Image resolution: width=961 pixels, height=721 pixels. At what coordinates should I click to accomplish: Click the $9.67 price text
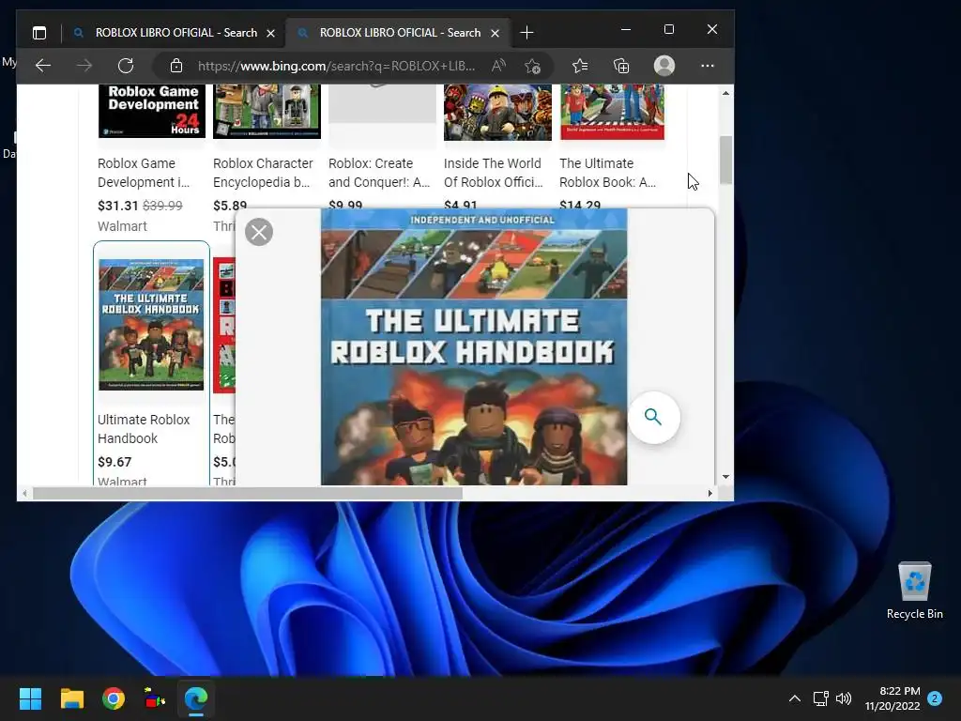point(114,462)
